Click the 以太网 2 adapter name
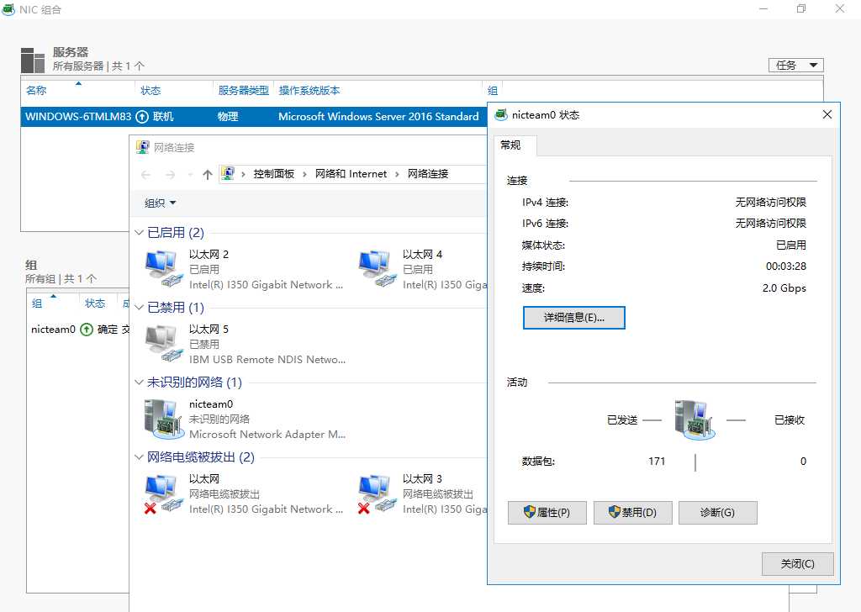861x612 pixels. point(209,255)
